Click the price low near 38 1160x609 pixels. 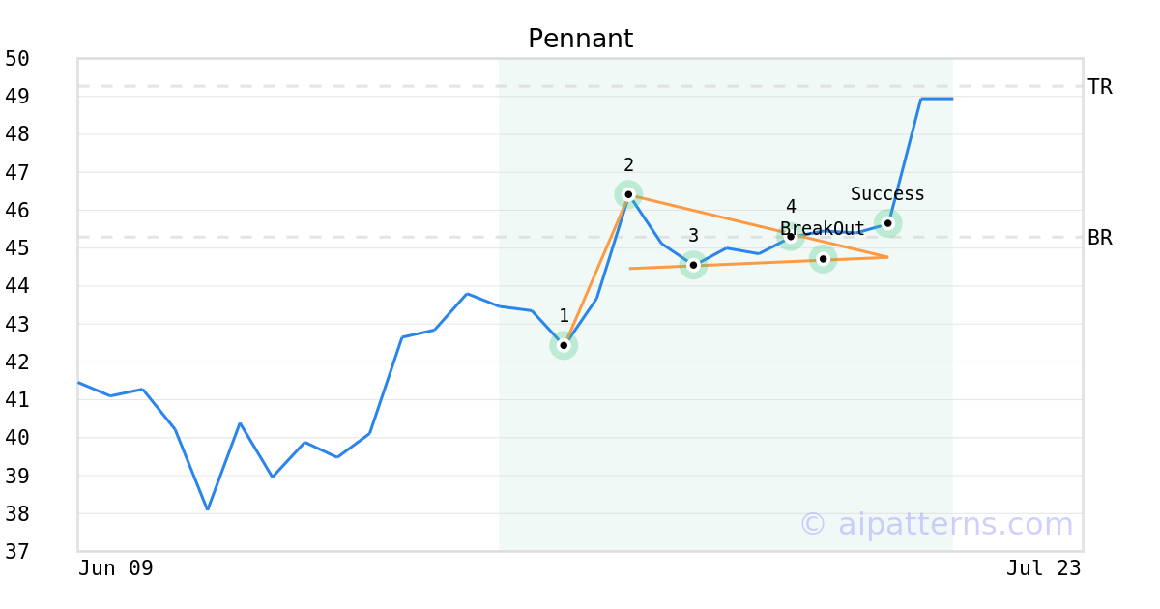[x=208, y=508]
